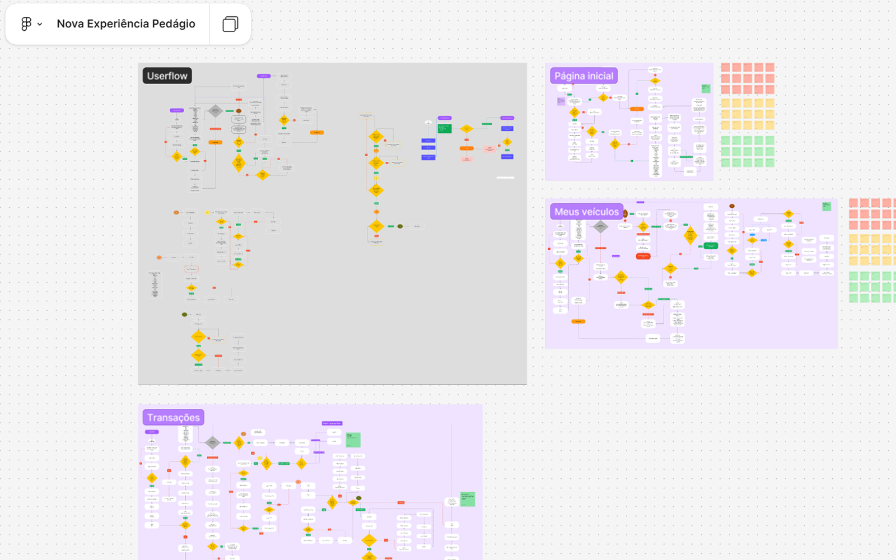
Task: Select the Userflow section label
Action: [167, 76]
